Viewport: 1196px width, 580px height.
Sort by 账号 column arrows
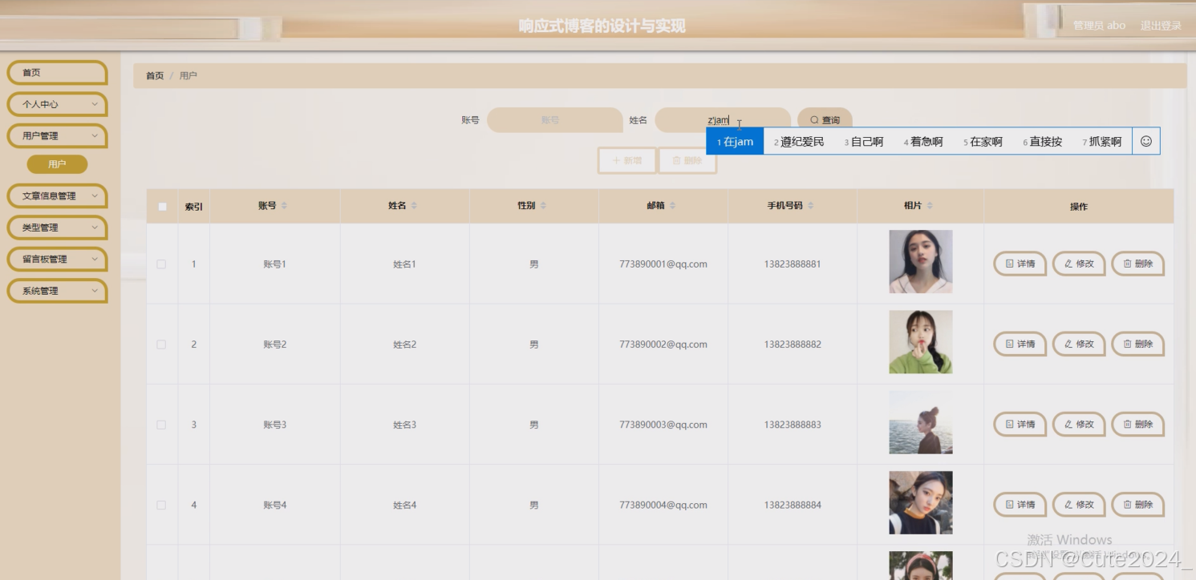click(285, 206)
